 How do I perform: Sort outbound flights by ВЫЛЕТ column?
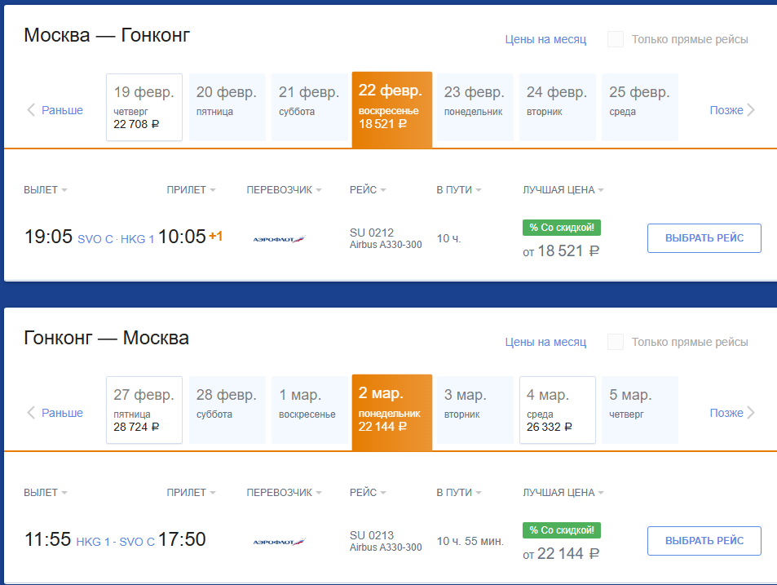click(45, 190)
